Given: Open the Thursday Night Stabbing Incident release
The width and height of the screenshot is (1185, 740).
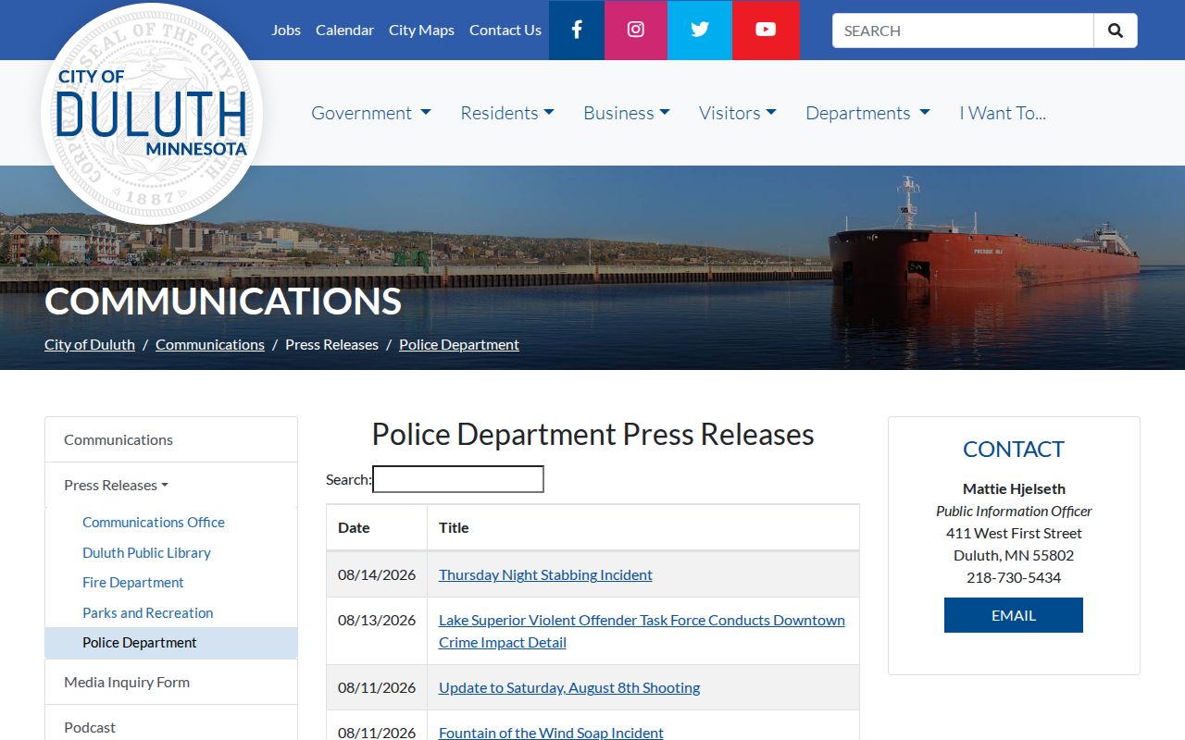Looking at the screenshot, I should [x=545, y=574].
